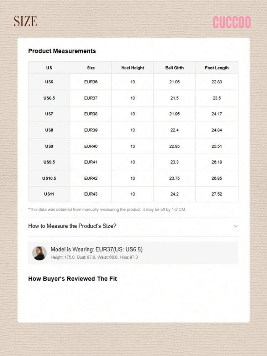Click the model's measurement details text
Image resolution: width=267 pixels, height=356 pixels.
[x=94, y=257]
